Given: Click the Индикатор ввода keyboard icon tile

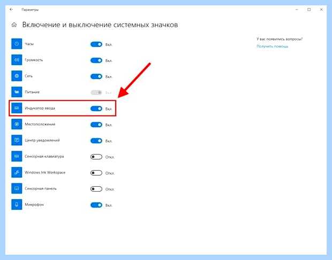Looking at the screenshot, I should point(17,108).
